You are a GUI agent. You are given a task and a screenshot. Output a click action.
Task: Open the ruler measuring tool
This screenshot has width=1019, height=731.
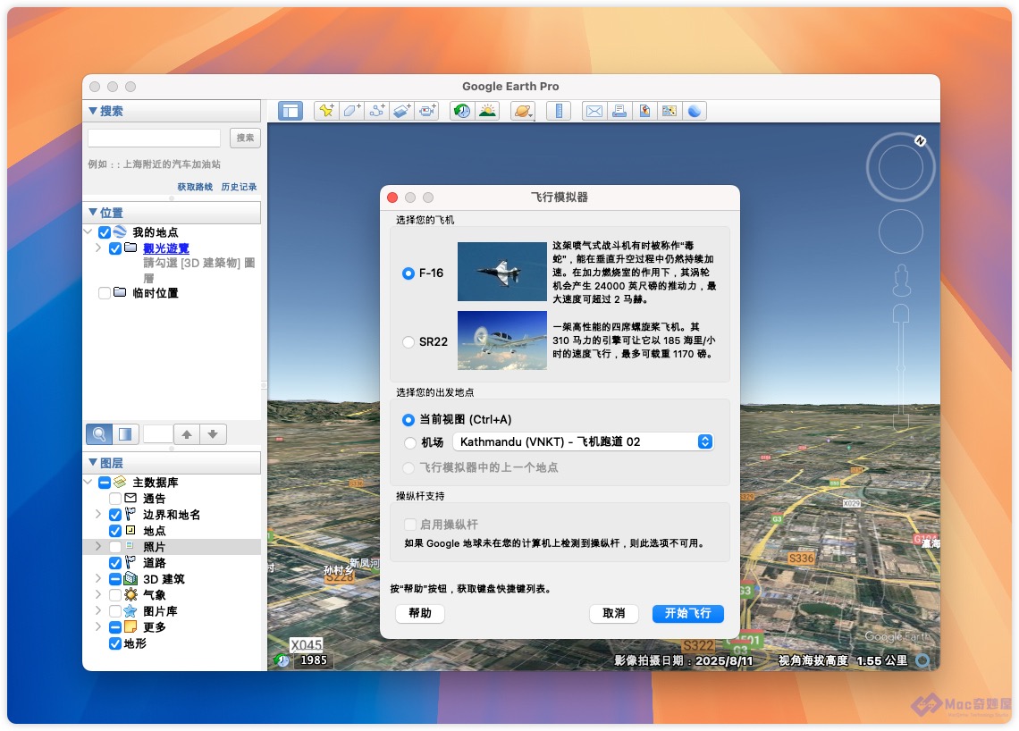pyautogui.click(x=559, y=111)
